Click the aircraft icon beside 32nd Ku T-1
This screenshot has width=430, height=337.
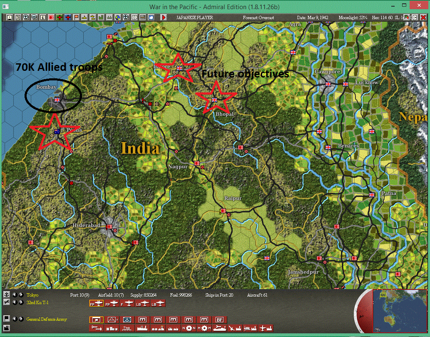coord(6,302)
